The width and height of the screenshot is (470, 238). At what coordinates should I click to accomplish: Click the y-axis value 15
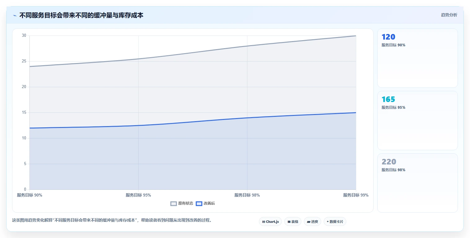(24, 113)
